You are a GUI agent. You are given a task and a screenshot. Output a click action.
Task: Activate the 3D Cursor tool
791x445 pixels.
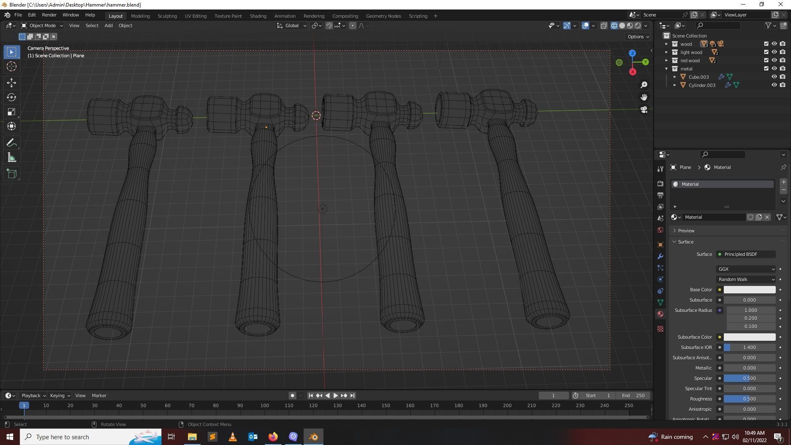(x=12, y=66)
